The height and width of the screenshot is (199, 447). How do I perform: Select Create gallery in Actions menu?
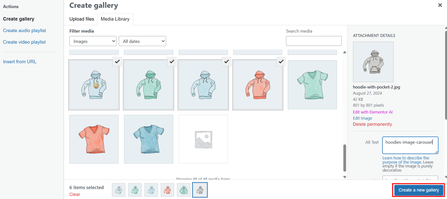point(19,19)
